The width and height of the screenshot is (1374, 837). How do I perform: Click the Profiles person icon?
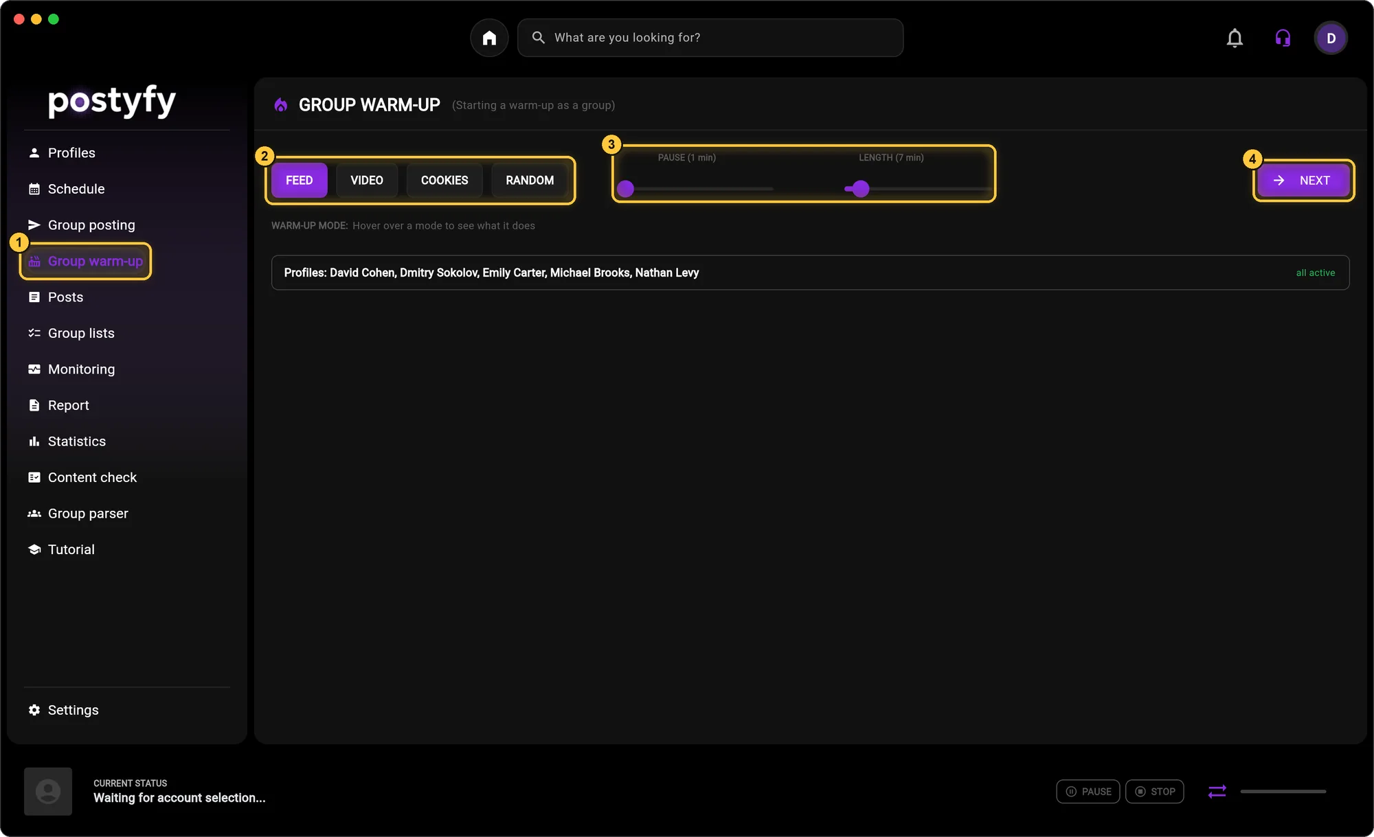point(34,152)
